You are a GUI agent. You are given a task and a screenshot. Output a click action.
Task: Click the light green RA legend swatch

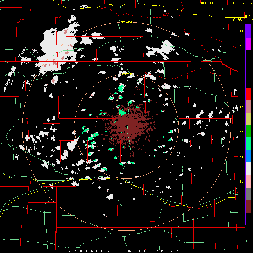click(x=248, y=144)
